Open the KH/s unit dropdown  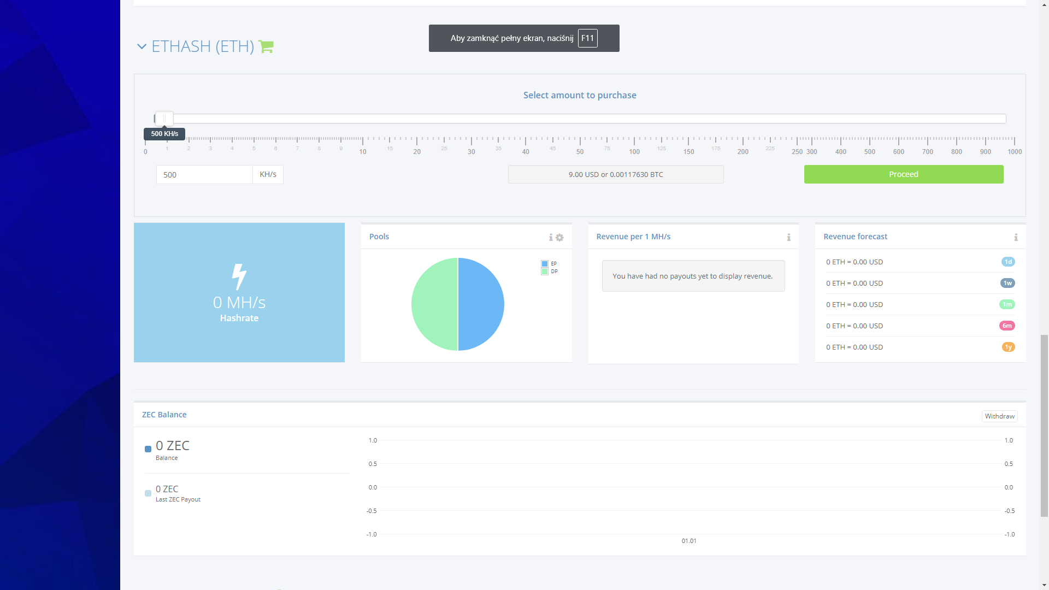268,175
